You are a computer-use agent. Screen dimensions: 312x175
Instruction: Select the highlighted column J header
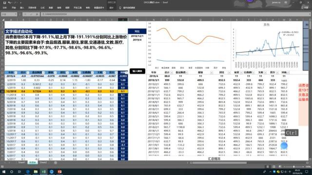pos(123,19)
